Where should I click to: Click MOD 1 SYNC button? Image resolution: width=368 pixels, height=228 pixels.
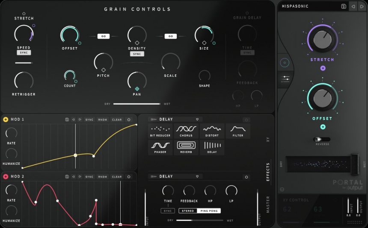tap(89, 120)
